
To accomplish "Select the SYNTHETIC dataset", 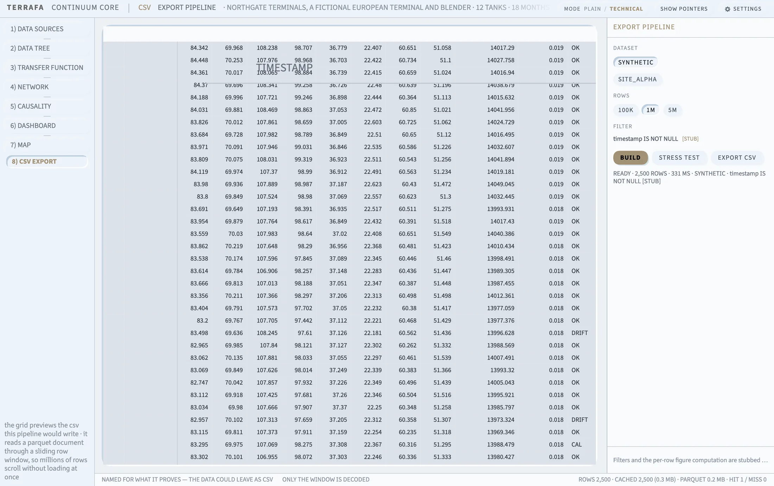I will pos(635,62).
